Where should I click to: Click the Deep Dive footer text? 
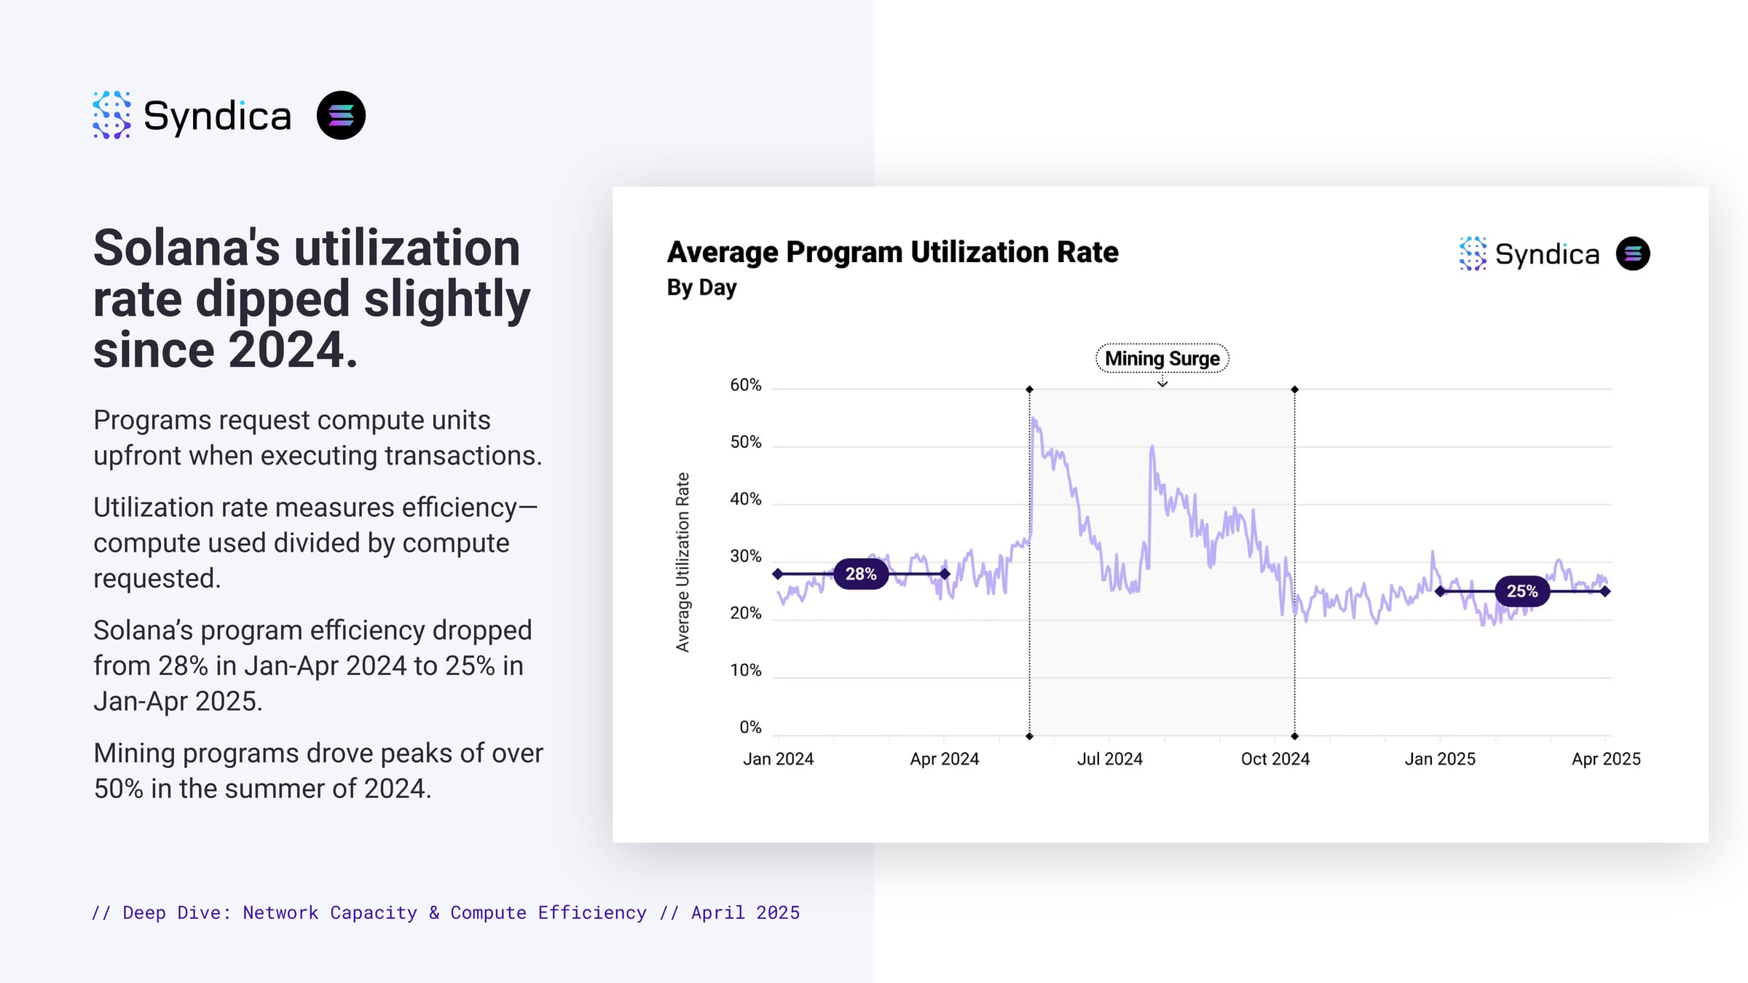[446, 912]
